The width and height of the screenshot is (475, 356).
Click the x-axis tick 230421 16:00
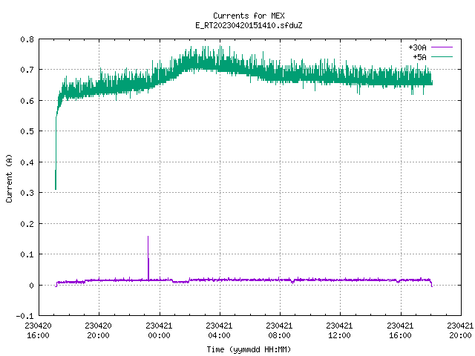[400, 331]
